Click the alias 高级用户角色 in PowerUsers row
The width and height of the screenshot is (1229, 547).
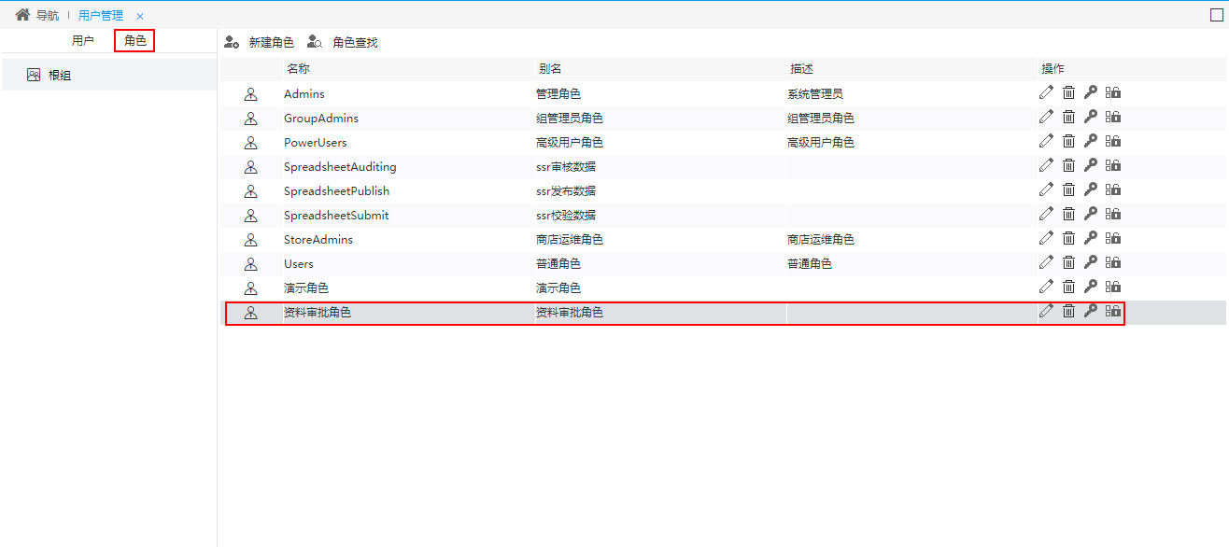(570, 143)
